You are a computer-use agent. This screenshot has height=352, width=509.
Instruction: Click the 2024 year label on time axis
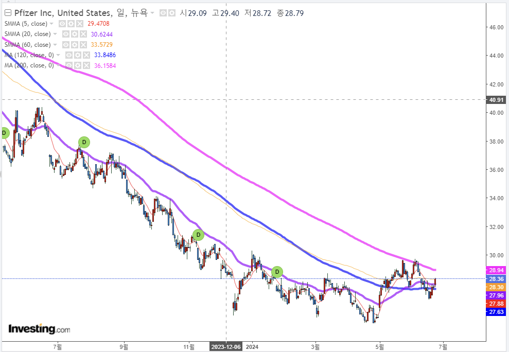coord(252,347)
